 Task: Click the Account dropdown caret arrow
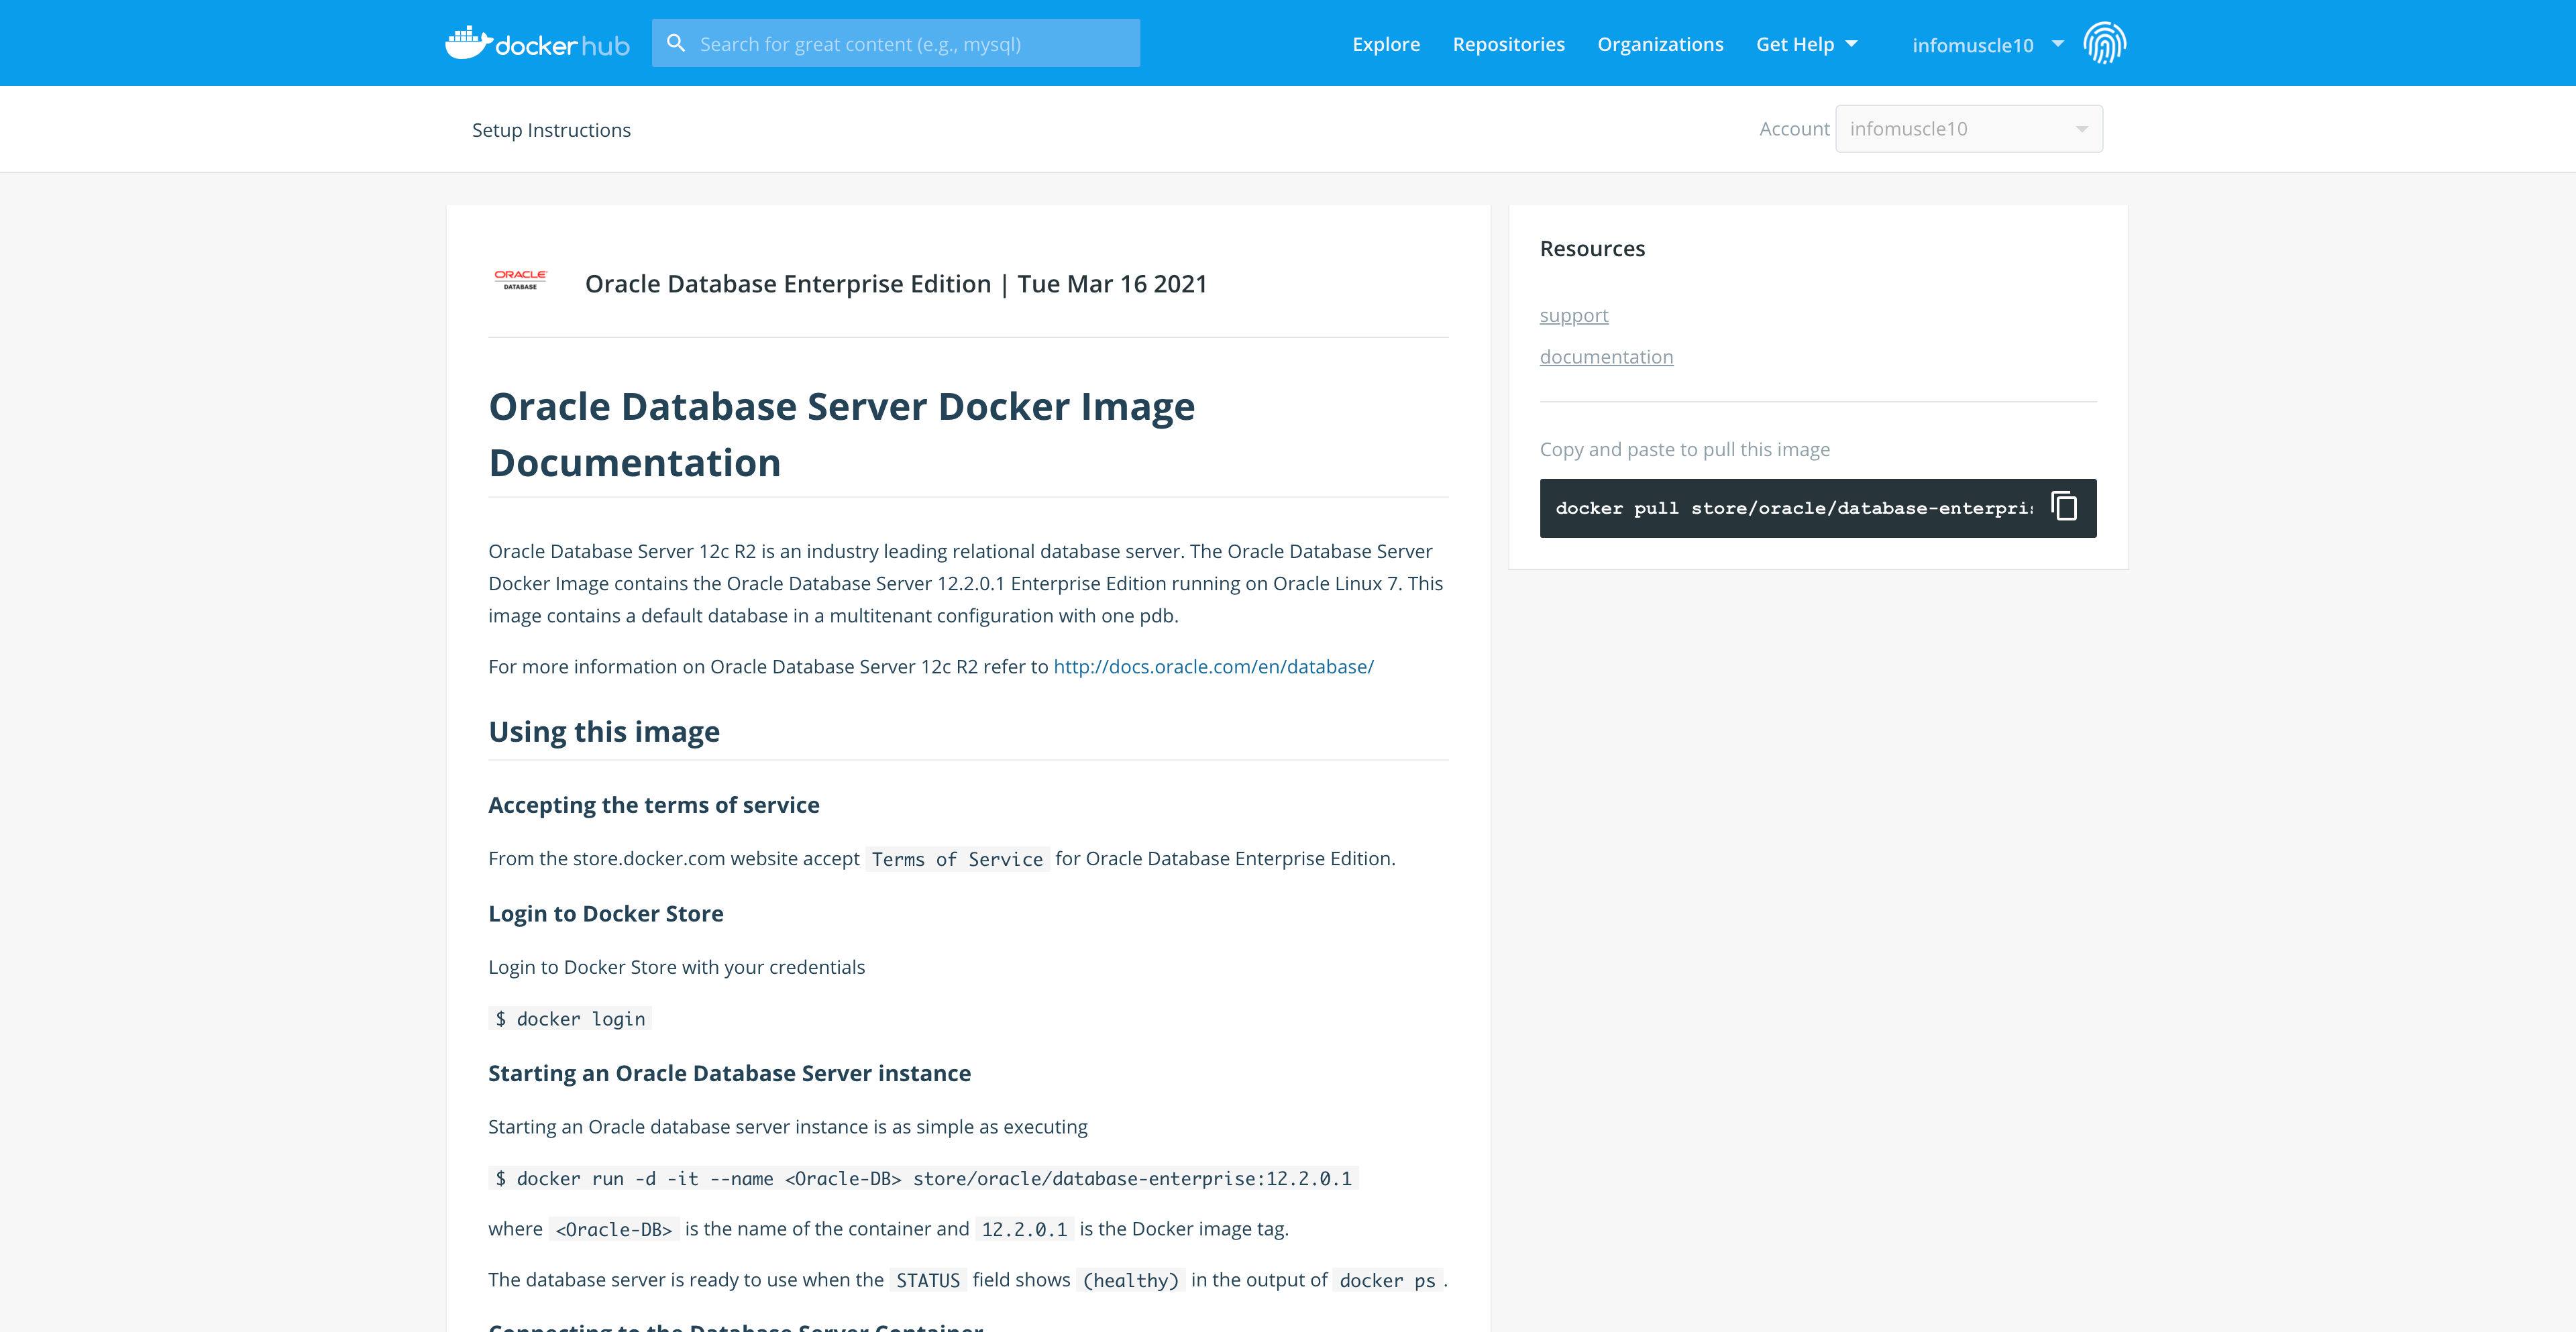coord(2081,129)
